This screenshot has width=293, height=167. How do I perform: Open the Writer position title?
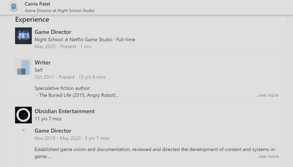click(42, 62)
